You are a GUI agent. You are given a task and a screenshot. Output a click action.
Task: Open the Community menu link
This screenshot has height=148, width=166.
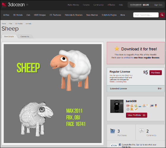click(x=98, y=5)
